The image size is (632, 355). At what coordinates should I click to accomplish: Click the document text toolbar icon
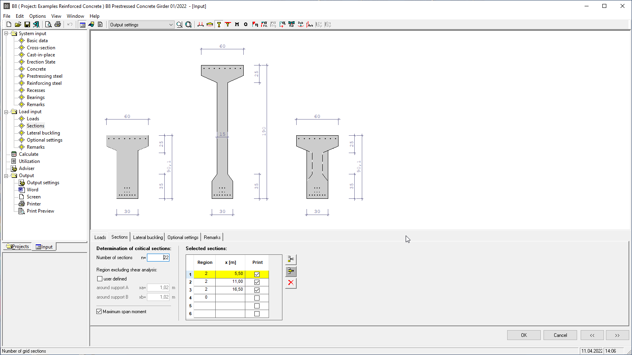[100, 24]
